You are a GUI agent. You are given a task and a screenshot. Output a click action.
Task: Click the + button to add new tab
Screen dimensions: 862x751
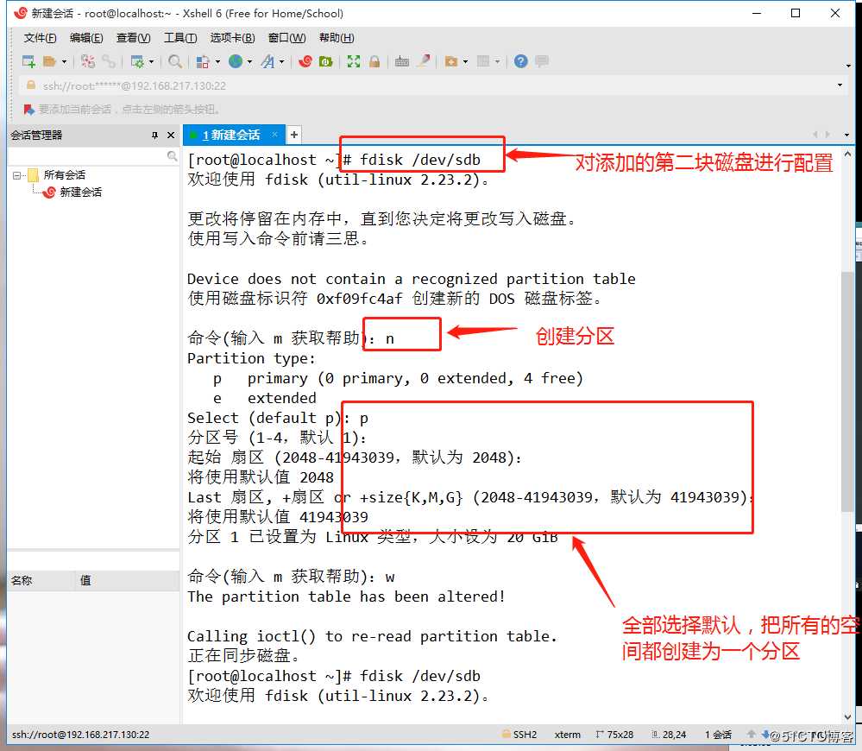coord(293,136)
